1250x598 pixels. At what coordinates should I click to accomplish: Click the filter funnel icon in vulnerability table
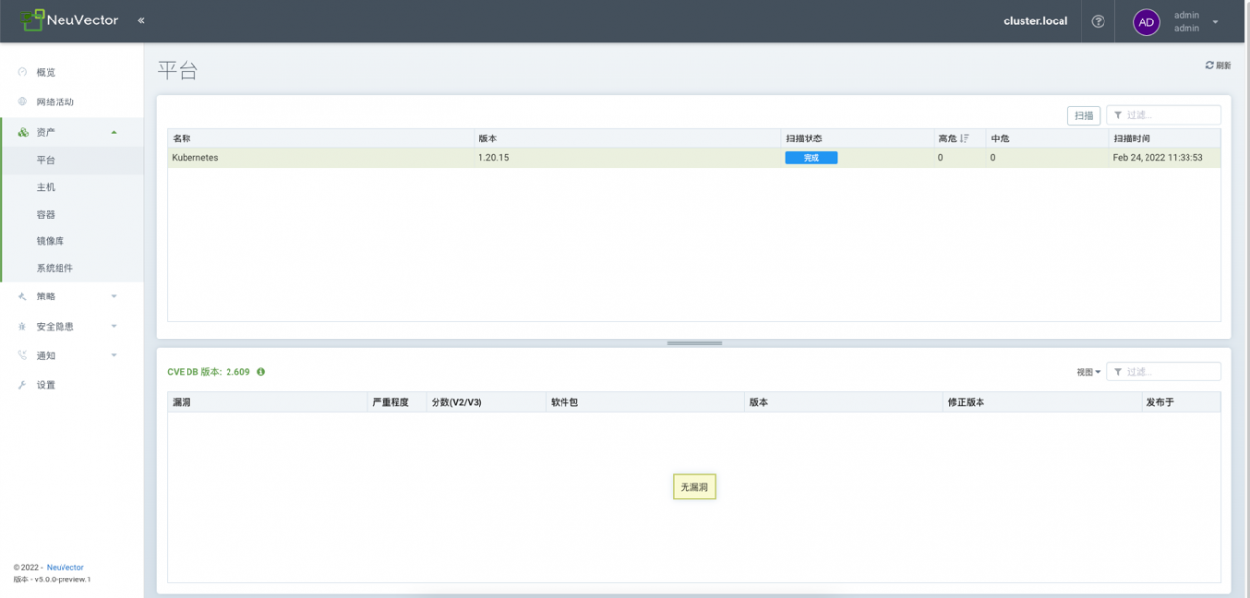click(x=1117, y=372)
